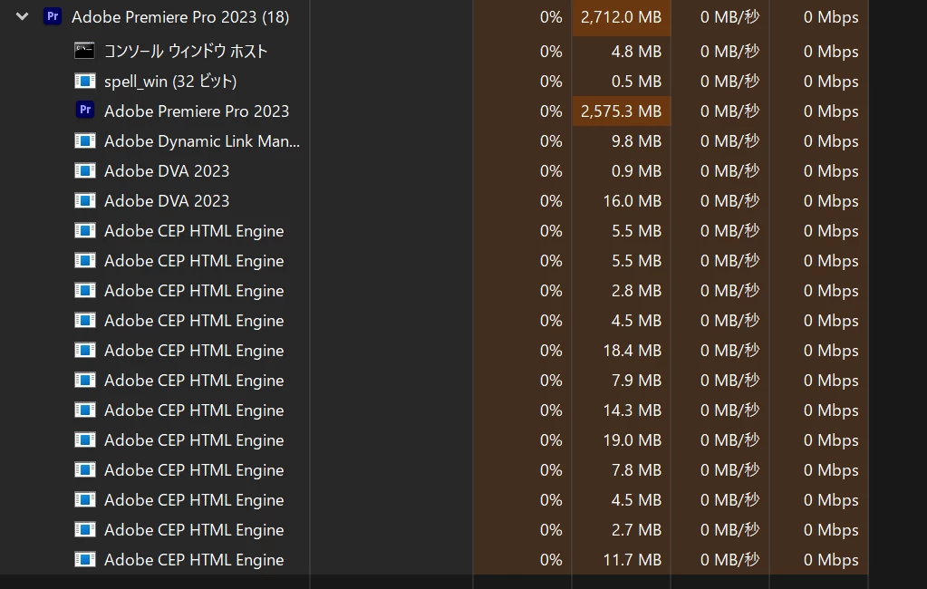Select the 'Adobe Premiere Pro 2023 (18)' group name
Image resolution: width=927 pixels, height=589 pixels.
click(x=180, y=17)
